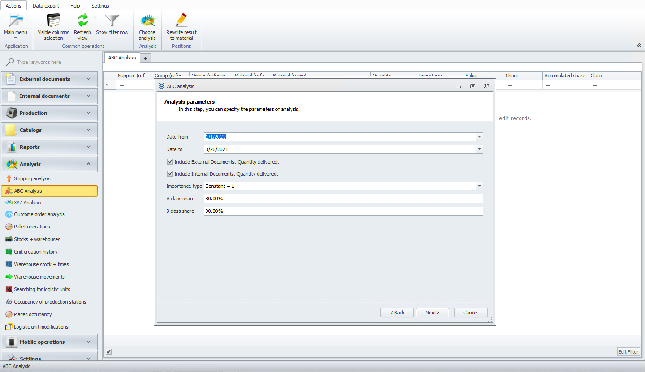
Task: Click the Date from input field
Action: [340, 137]
